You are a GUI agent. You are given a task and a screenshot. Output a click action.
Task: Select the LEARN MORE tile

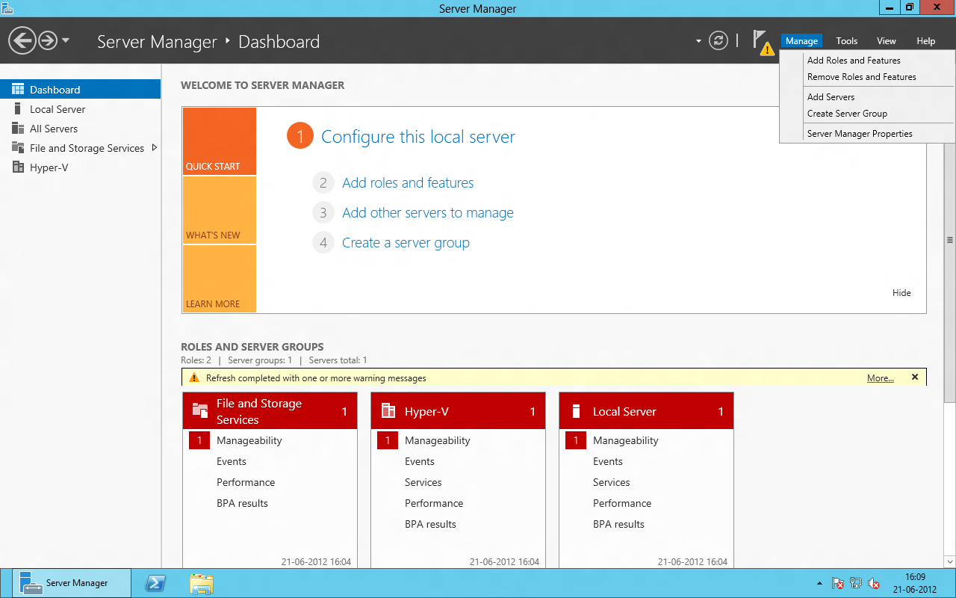click(220, 279)
